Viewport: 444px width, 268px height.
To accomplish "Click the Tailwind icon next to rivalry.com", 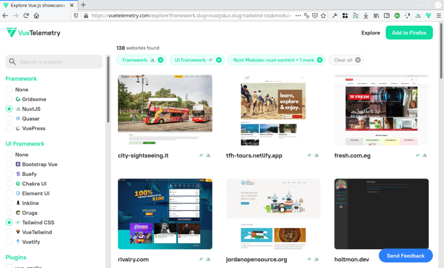I will pyautogui.click(x=201, y=259).
